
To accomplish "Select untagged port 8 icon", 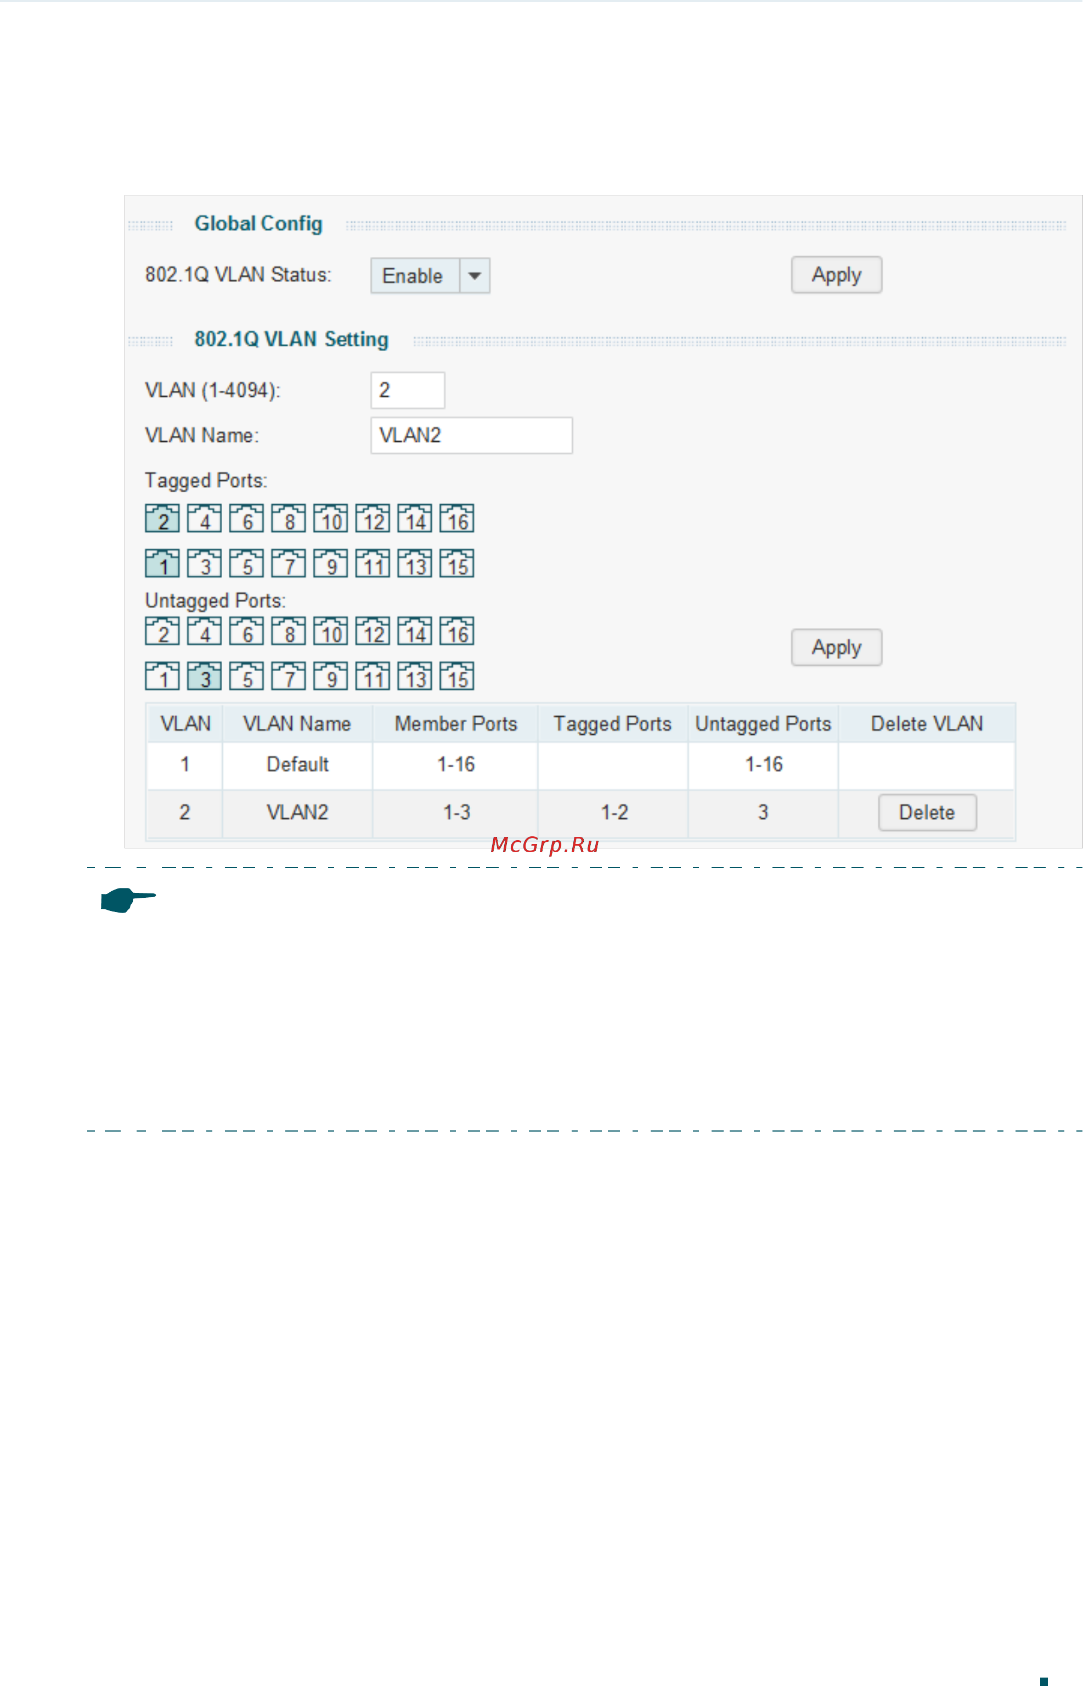I will coord(289,631).
